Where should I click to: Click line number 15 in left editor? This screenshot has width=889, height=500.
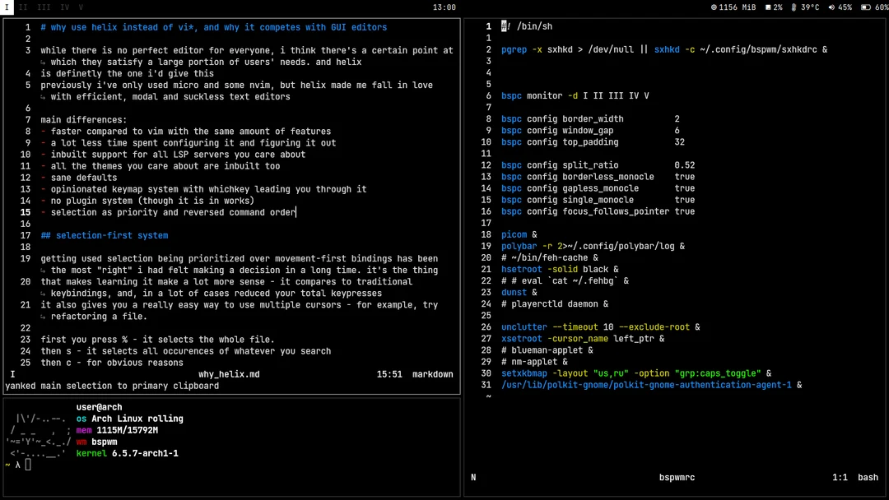click(x=26, y=212)
